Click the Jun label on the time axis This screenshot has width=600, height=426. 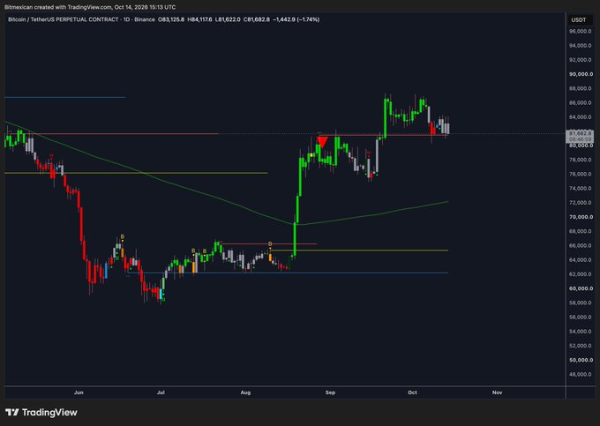tap(79, 392)
